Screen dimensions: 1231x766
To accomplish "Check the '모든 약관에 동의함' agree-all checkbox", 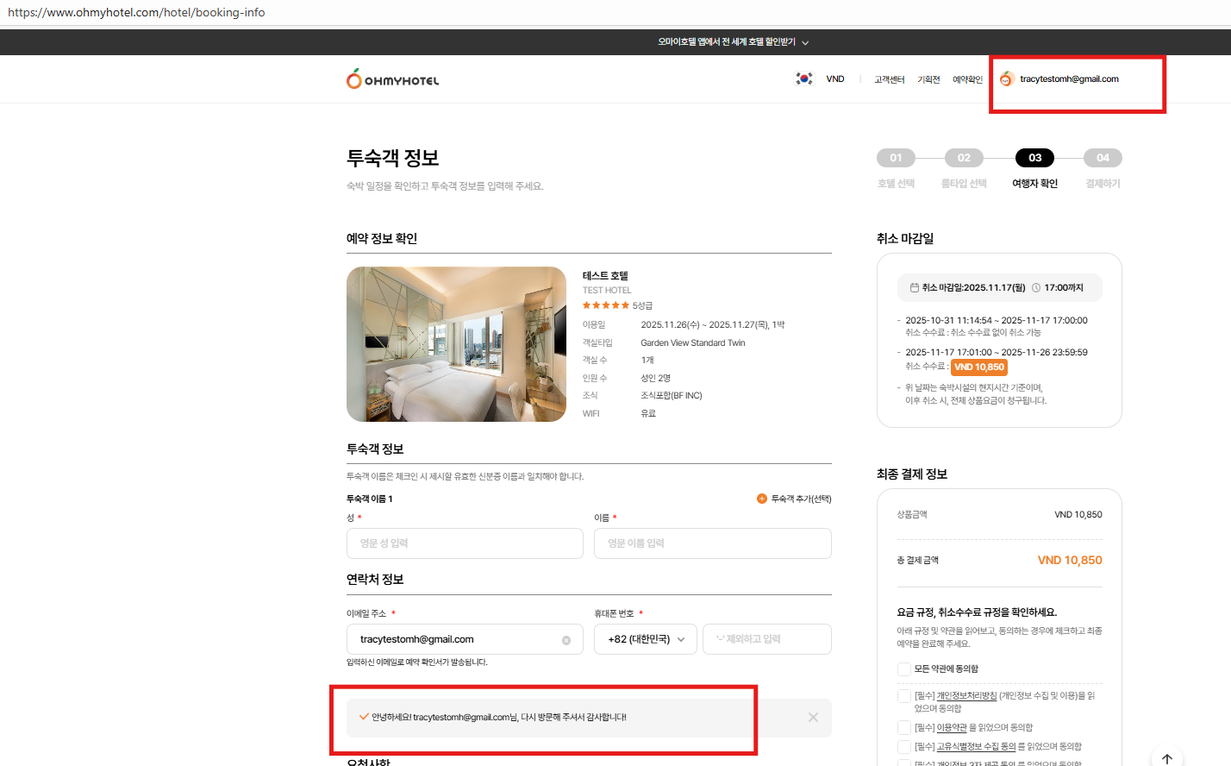I will click(904, 669).
